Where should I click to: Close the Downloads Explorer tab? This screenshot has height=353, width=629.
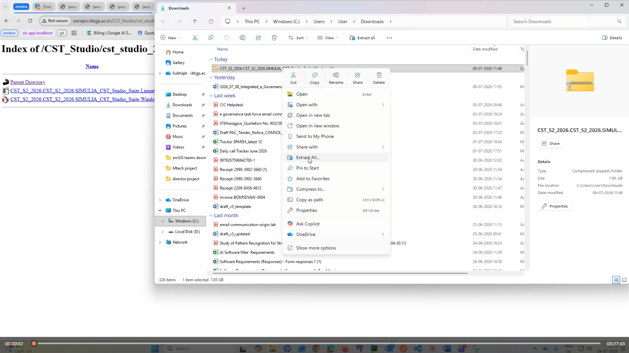(x=229, y=8)
